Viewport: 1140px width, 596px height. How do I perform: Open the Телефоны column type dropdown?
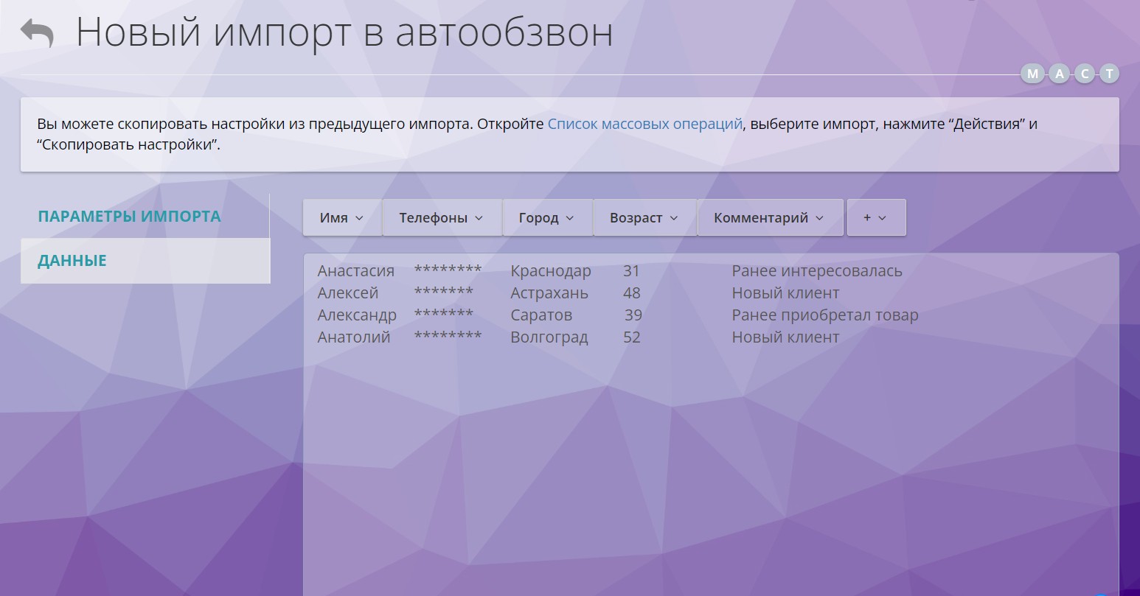click(x=441, y=217)
